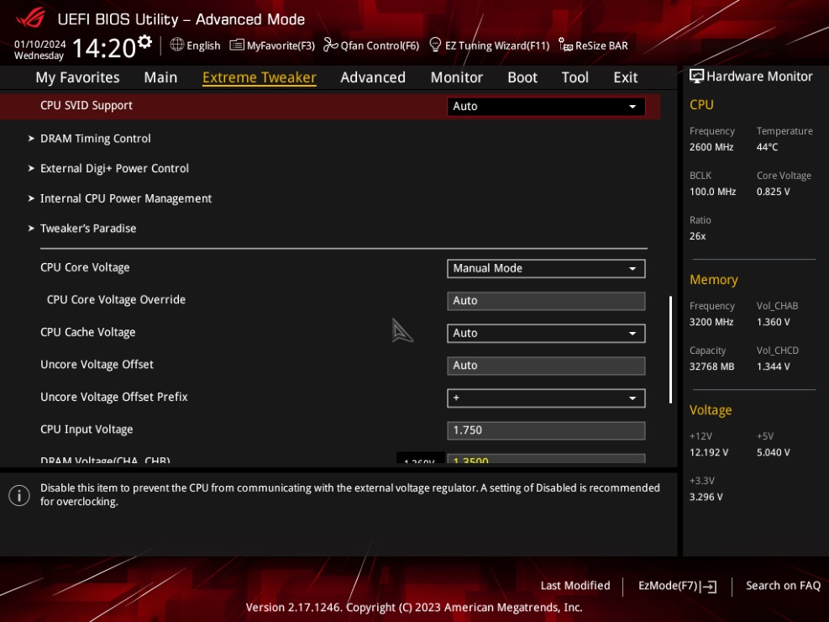Select the CPU SVID Support label
This screenshot has height=622, width=829.
87,105
